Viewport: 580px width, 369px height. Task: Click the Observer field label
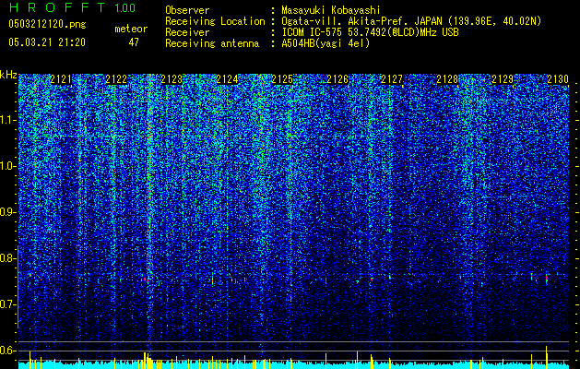pos(187,10)
